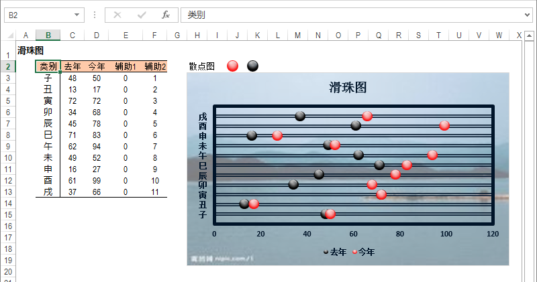Select the cell containing 酉
Screen dimensions: 537x282
[x=48, y=180]
